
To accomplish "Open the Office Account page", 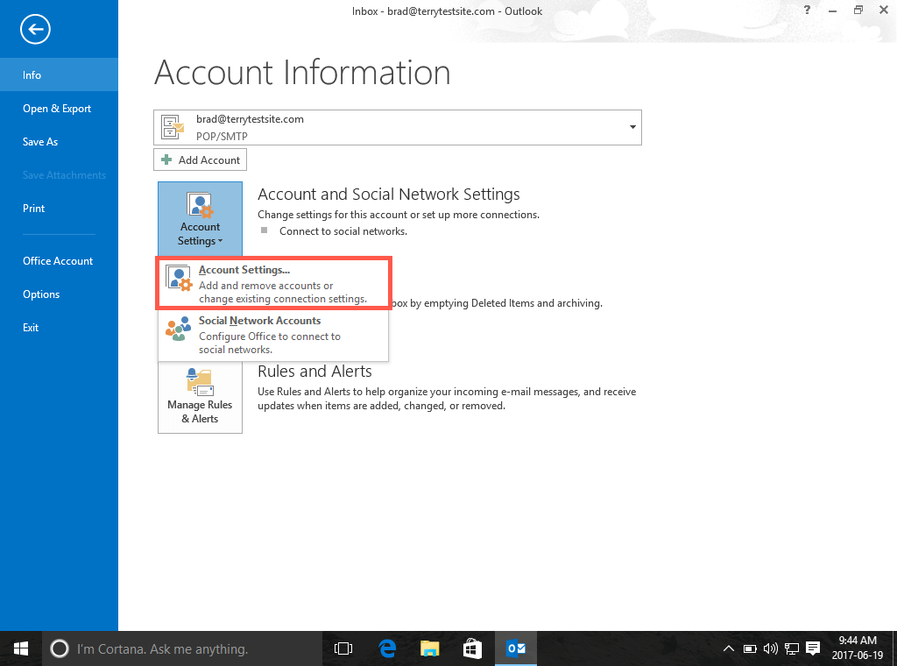I will coord(59,261).
